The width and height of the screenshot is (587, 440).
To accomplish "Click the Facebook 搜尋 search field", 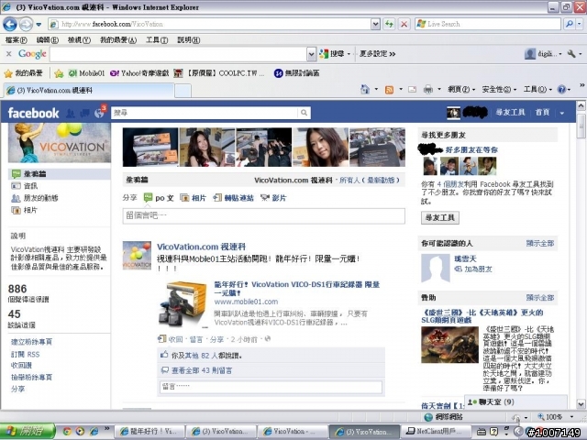I will point(205,113).
